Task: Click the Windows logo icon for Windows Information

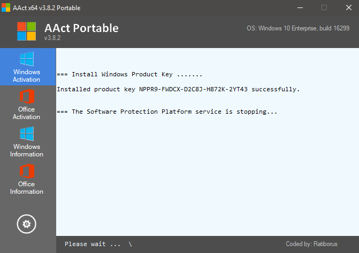Action: pyautogui.click(x=27, y=133)
